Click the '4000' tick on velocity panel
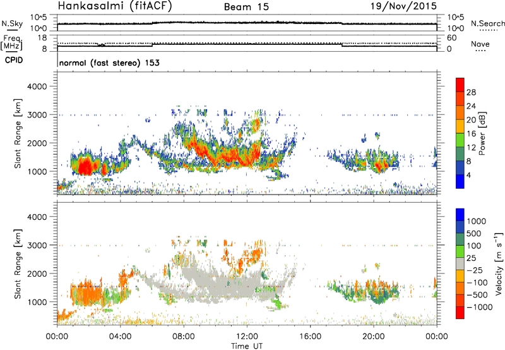Screen dimensions: 505x350 pos(37,217)
